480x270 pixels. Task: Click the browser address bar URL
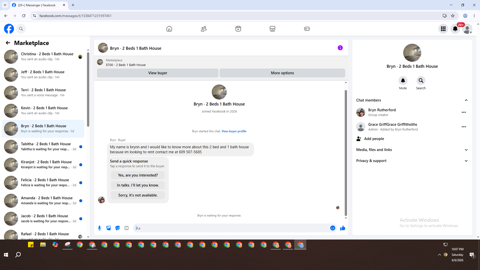tap(75, 16)
